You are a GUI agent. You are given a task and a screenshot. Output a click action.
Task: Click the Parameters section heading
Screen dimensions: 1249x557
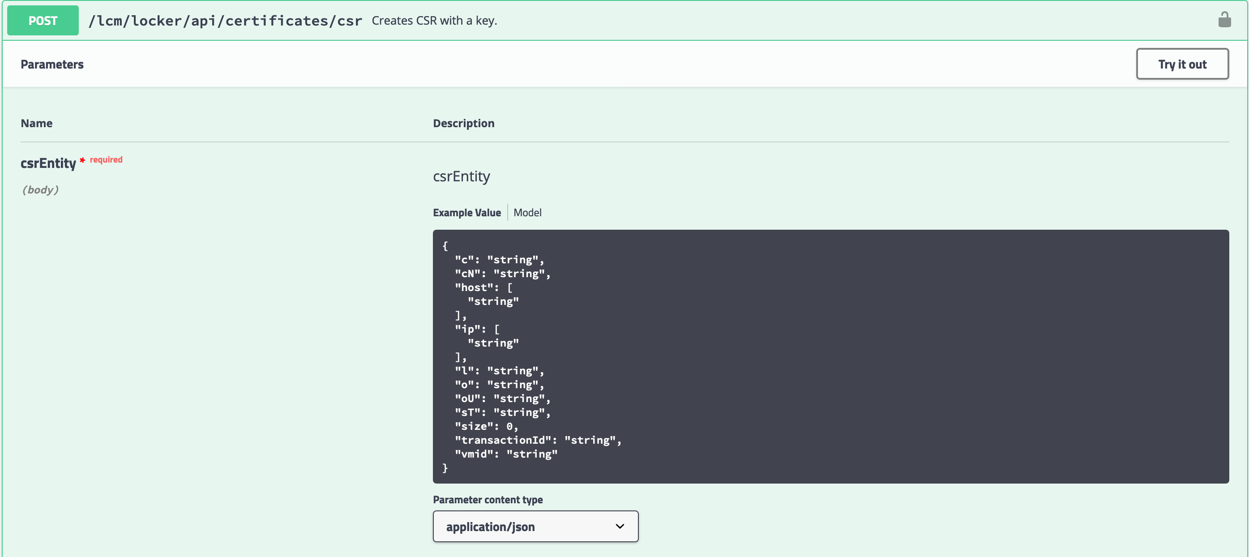pyautogui.click(x=52, y=64)
